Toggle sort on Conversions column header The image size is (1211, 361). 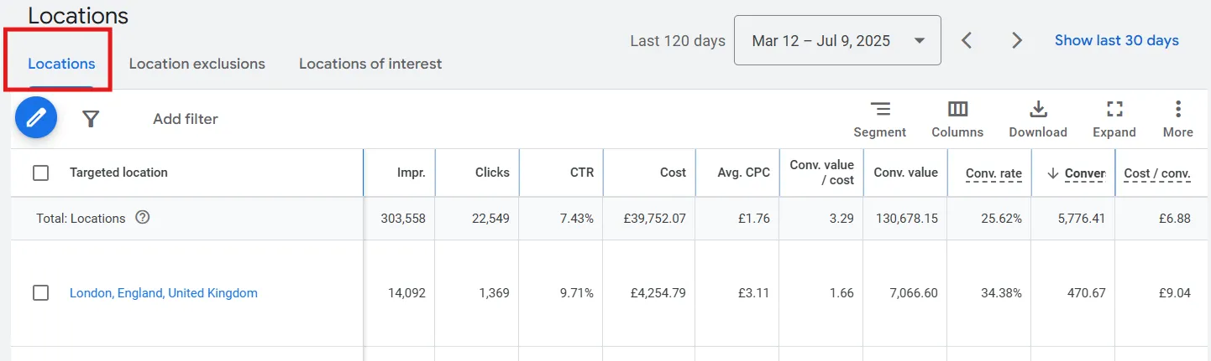pyautogui.click(x=1076, y=173)
